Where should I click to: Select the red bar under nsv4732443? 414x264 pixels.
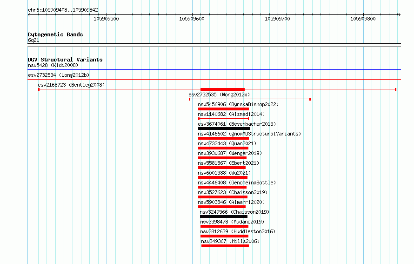click(x=223, y=148)
